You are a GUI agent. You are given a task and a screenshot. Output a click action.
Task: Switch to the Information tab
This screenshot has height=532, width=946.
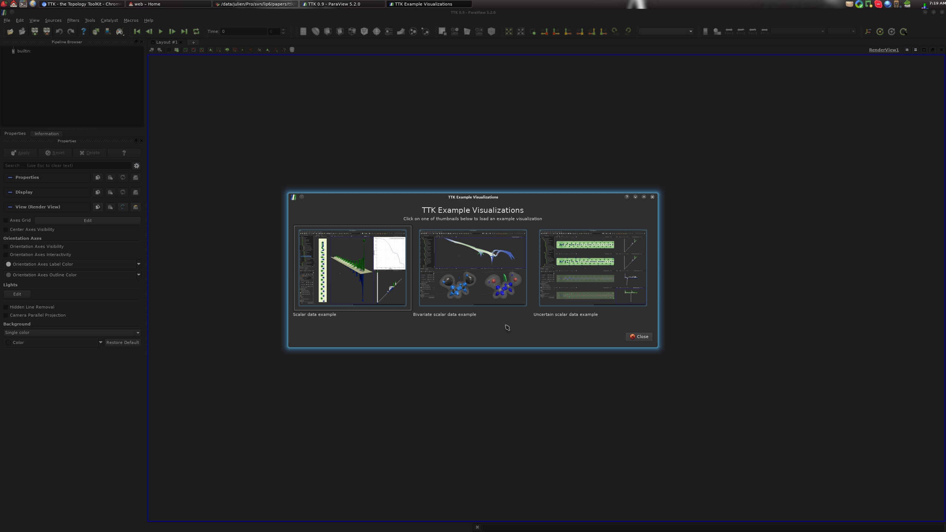click(x=47, y=134)
